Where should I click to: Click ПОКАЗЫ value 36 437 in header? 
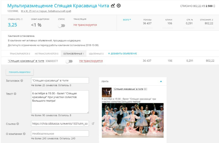tap(147, 23)
